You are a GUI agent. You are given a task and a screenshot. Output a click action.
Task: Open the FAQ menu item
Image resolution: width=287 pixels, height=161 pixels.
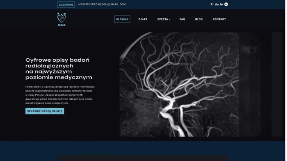tap(182, 19)
